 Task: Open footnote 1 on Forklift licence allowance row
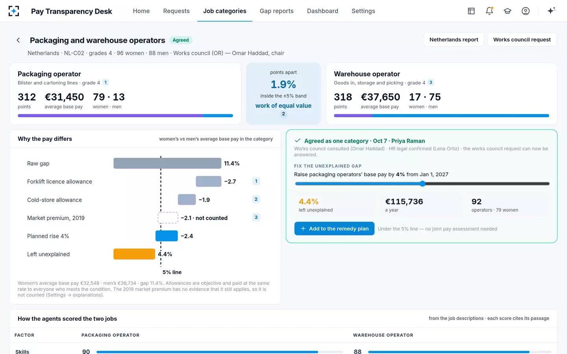tap(256, 181)
